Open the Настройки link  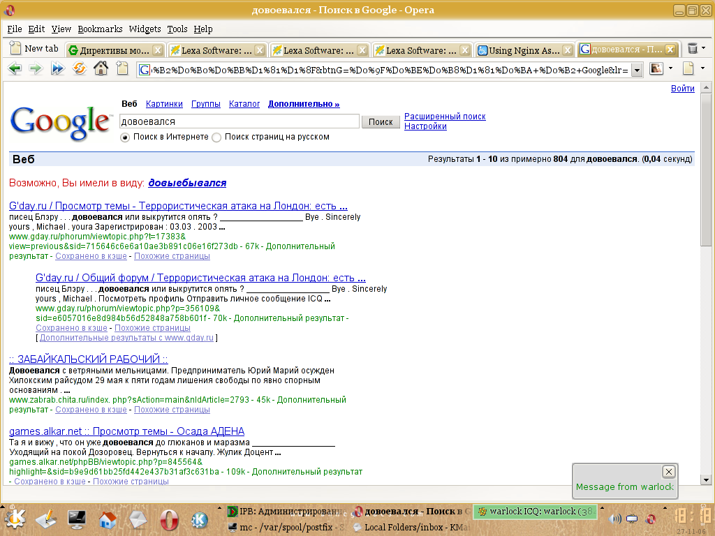pos(425,126)
